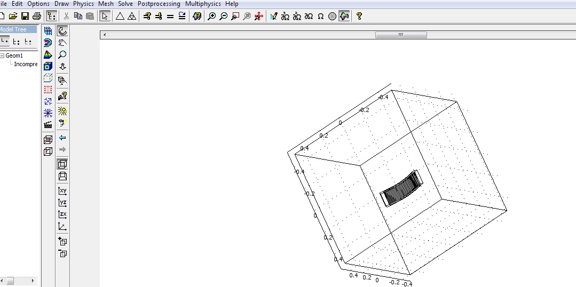Select the Dolly magnifier tool

point(62,54)
